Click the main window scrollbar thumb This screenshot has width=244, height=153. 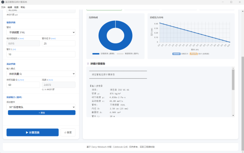(243, 103)
